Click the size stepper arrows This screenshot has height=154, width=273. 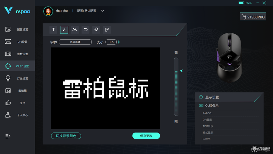tap(118, 42)
